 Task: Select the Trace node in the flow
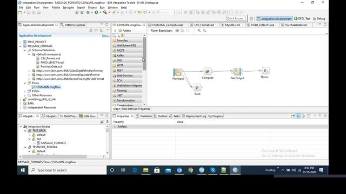[197, 87]
